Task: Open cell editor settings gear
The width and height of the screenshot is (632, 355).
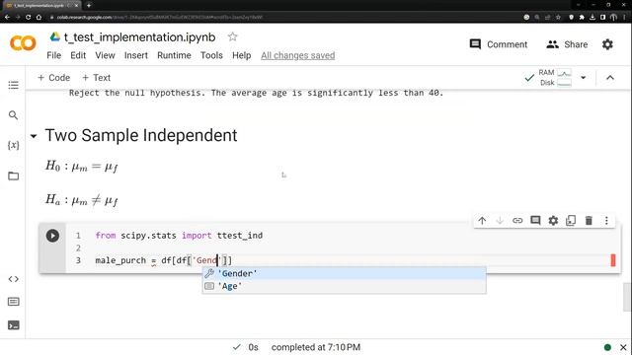Action: tap(553, 221)
